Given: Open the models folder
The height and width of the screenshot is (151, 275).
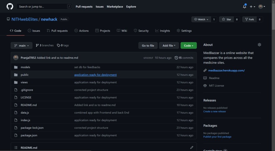Looking at the screenshot, I should [25, 67].
